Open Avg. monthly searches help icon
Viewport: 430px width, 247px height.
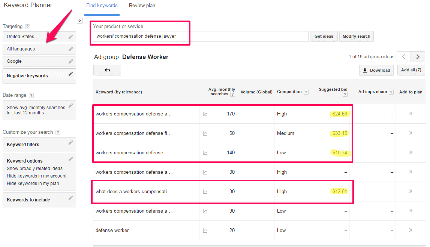coord(232,94)
